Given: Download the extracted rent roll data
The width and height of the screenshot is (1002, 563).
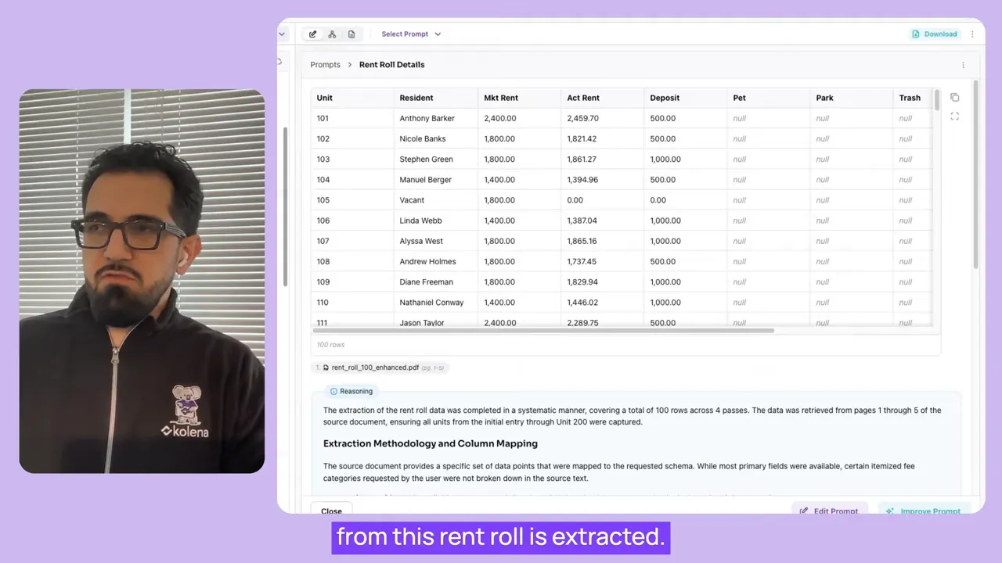Looking at the screenshot, I should (935, 34).
